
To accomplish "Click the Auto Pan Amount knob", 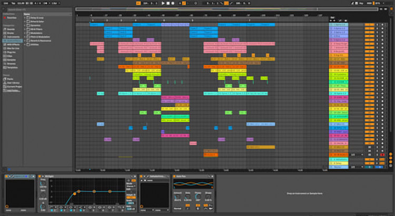I will pyautogui.click(x=177, y=198).
